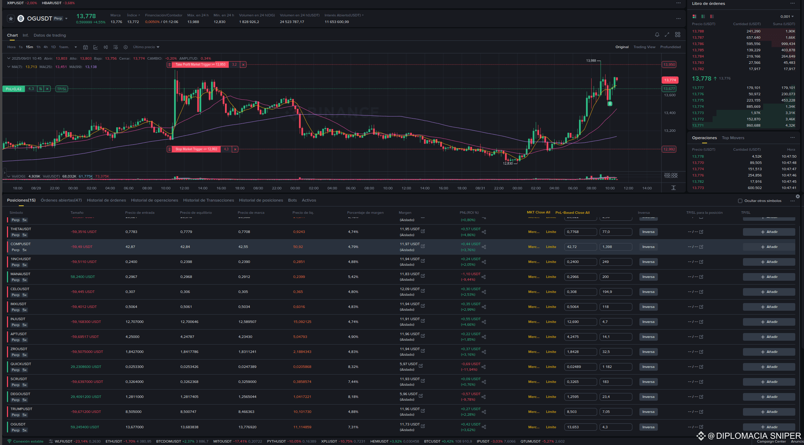Expand the hidden side panel arrow at chart edge
Image resolution: width=804 pixels, height=445 pixels.
(4, 173)
